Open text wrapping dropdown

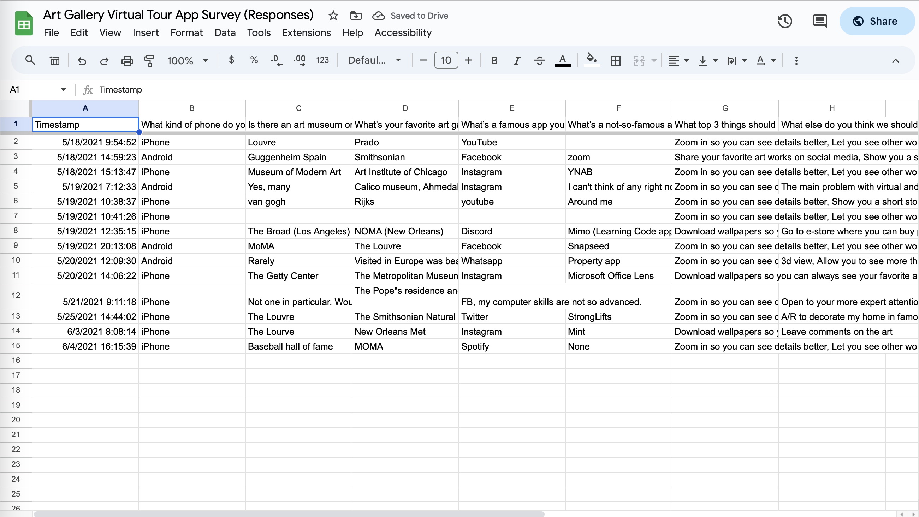pos(736,61)
